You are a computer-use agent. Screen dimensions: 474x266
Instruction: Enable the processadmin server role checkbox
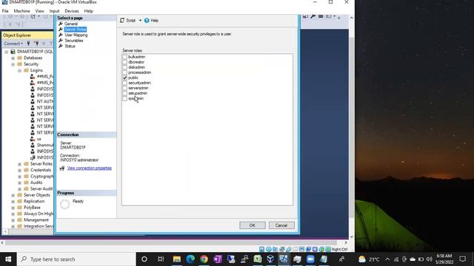pyautogui.click(x=125, y=72)
